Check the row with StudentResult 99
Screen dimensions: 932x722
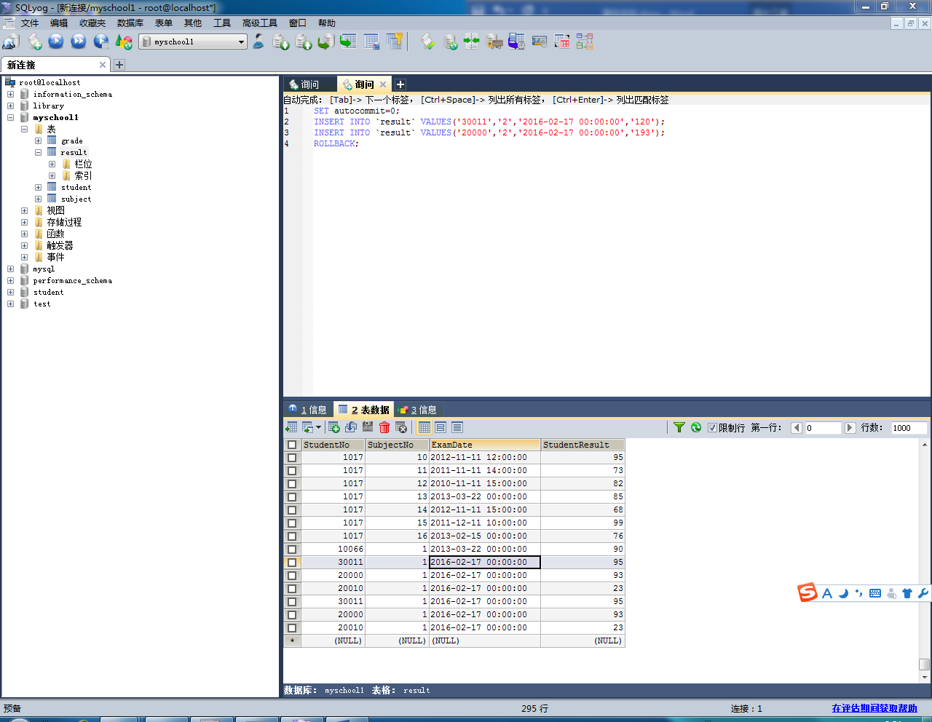click(292, 523)
